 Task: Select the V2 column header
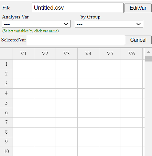tap(45, 54)
